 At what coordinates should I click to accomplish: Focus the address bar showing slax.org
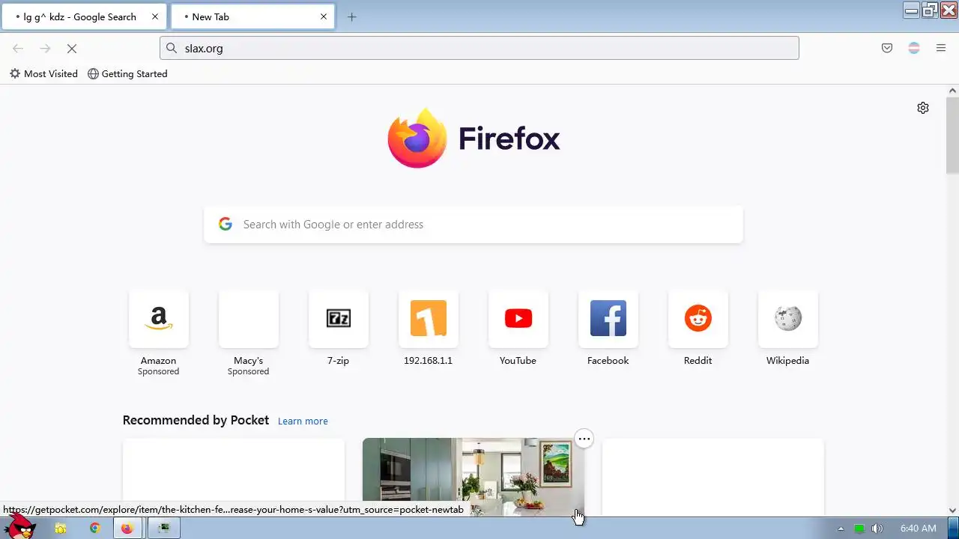[479, 48]
